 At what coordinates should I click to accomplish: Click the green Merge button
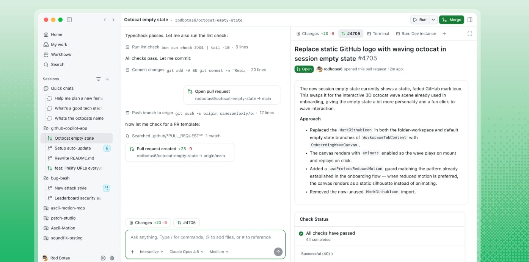coord(451,20)
